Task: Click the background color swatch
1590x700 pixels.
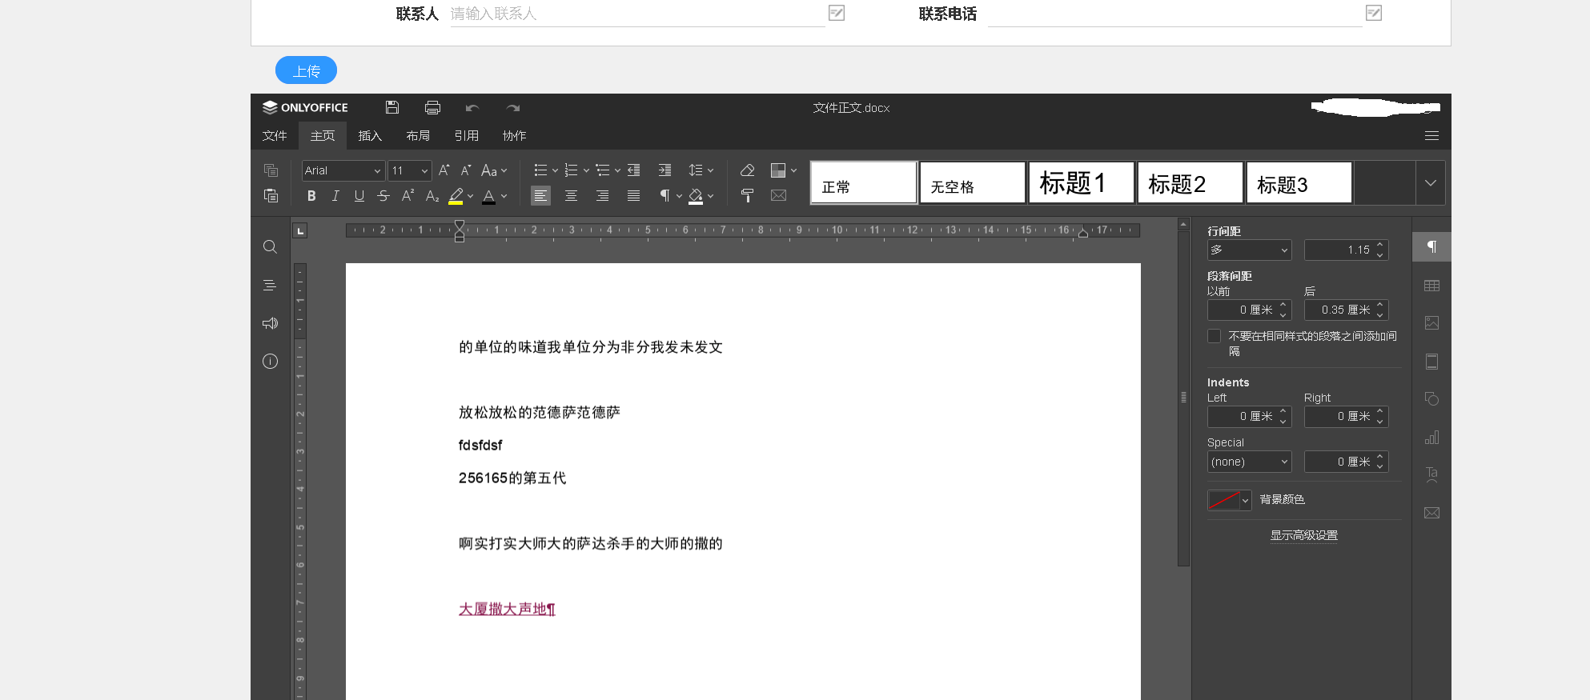Action: (1223, 500)
